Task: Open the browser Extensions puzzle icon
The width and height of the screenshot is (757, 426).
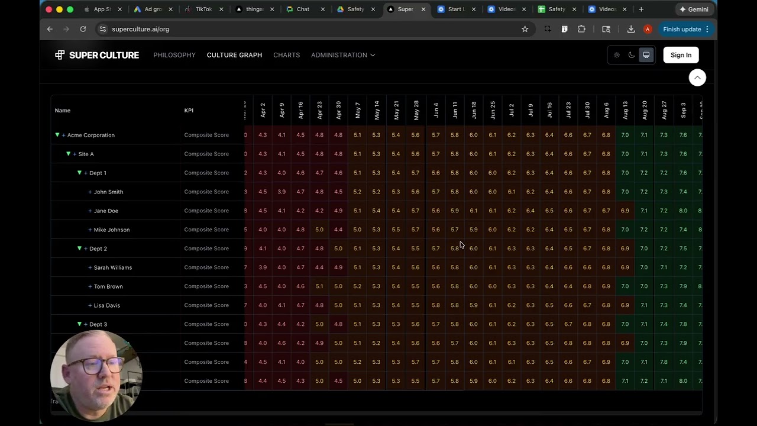Action: pos(581,29)
